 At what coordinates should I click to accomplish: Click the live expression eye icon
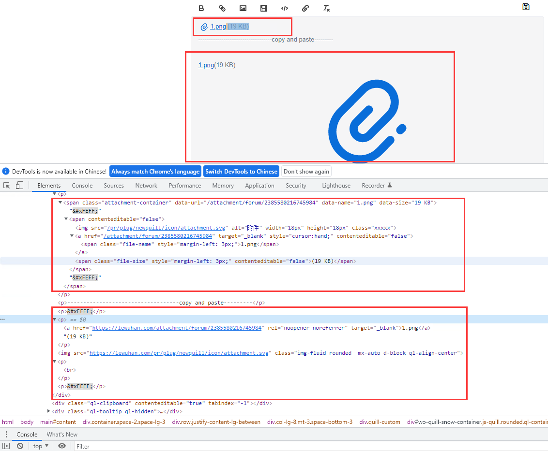(62, 446)
